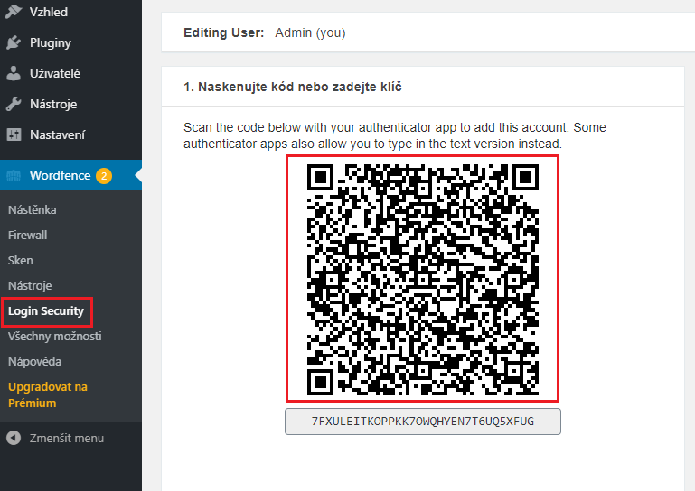
Task: Open Wordfence Firewall page
Action: pos(27,235)
